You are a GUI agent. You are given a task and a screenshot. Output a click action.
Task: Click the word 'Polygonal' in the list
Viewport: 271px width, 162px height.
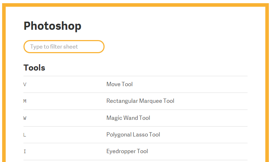(x=119, y=135)
